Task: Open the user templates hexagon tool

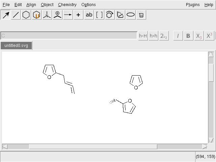Action: click(37, 15)
